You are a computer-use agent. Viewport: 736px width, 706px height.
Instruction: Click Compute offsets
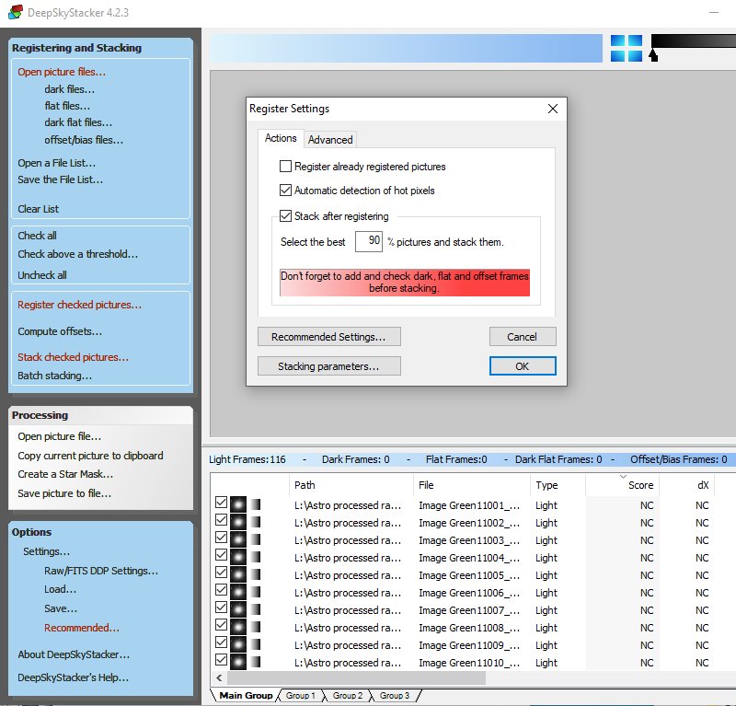click(60, 331)
